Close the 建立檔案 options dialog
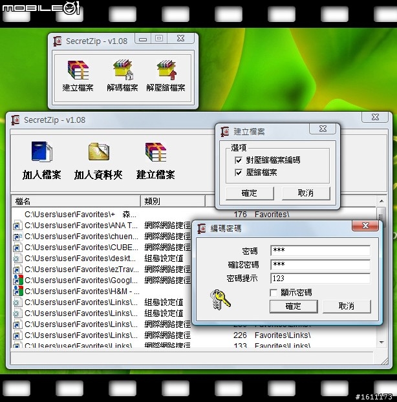 [x=323, y=129]
